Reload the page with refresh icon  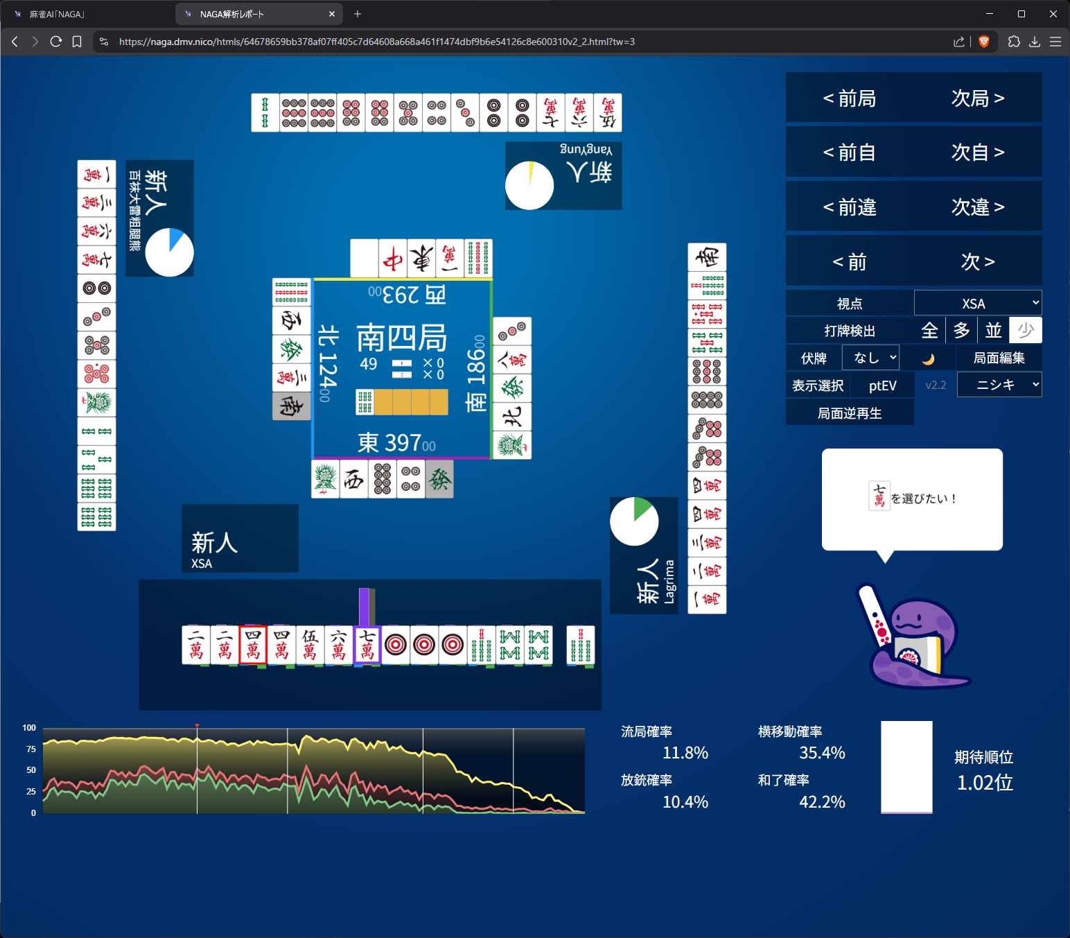56,42
